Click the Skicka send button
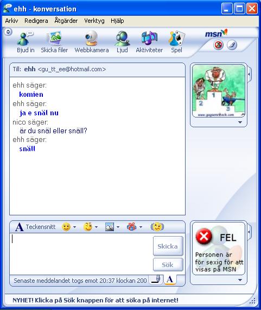Viewport: 261px width, 310px height. [x=168, y=246]
